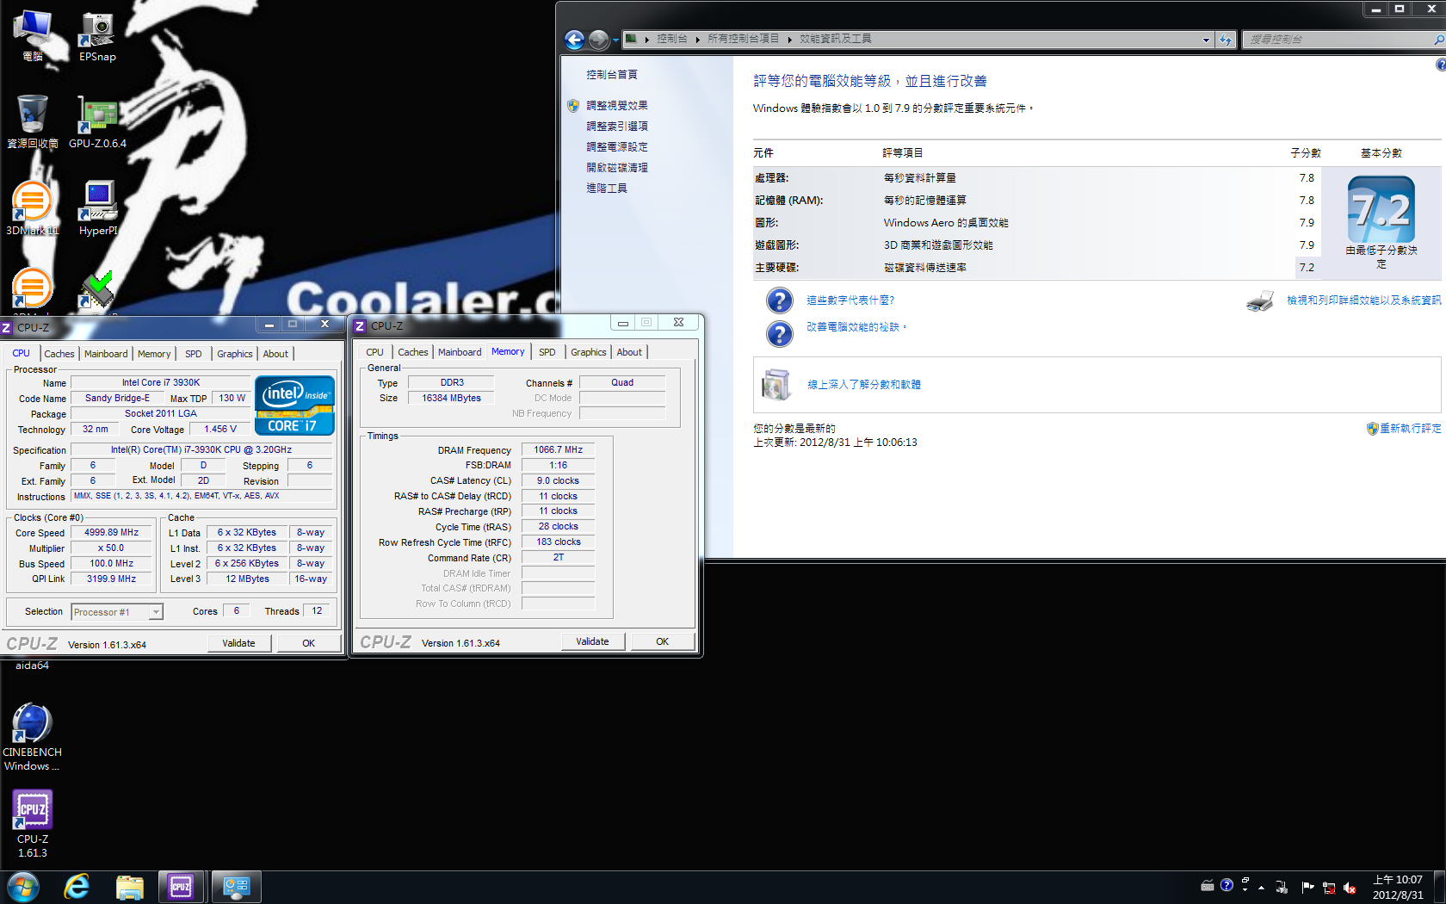The image size is (1446, 904).
Task: Launch the CINEBENCH Windows desktop shortcut
Action: point(32,737)
